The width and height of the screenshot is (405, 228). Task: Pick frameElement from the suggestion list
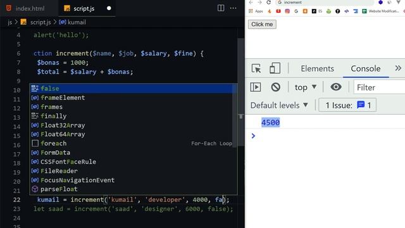[131, 98]
